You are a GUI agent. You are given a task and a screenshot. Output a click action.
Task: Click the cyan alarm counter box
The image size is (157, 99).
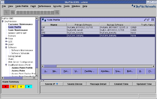[x=29, y=87]
